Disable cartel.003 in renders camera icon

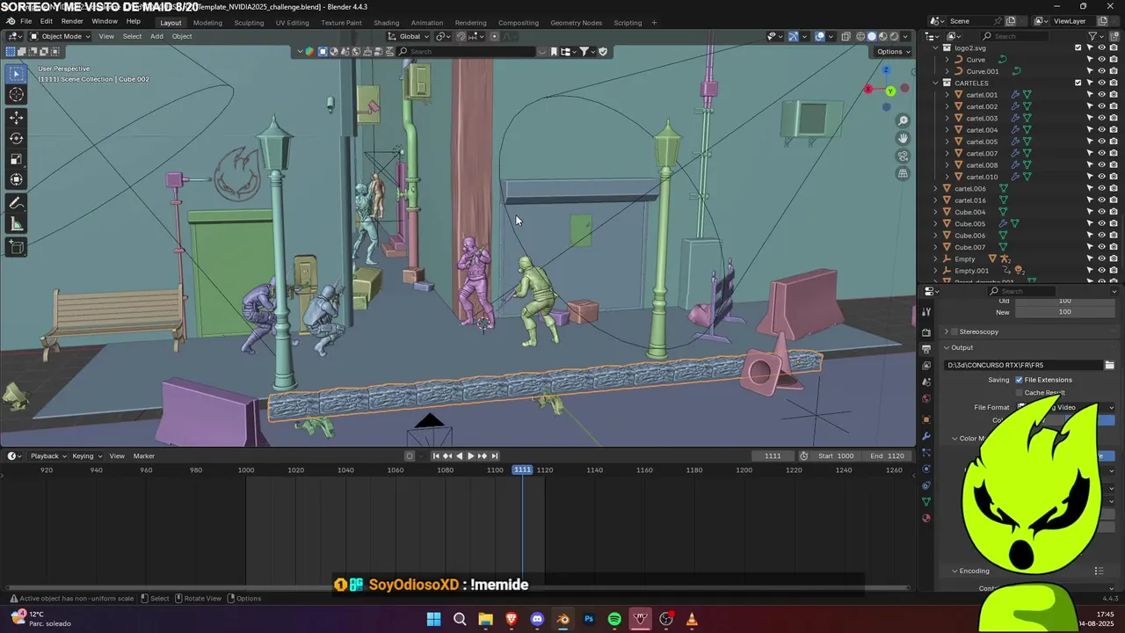[x=1114, y=118]
